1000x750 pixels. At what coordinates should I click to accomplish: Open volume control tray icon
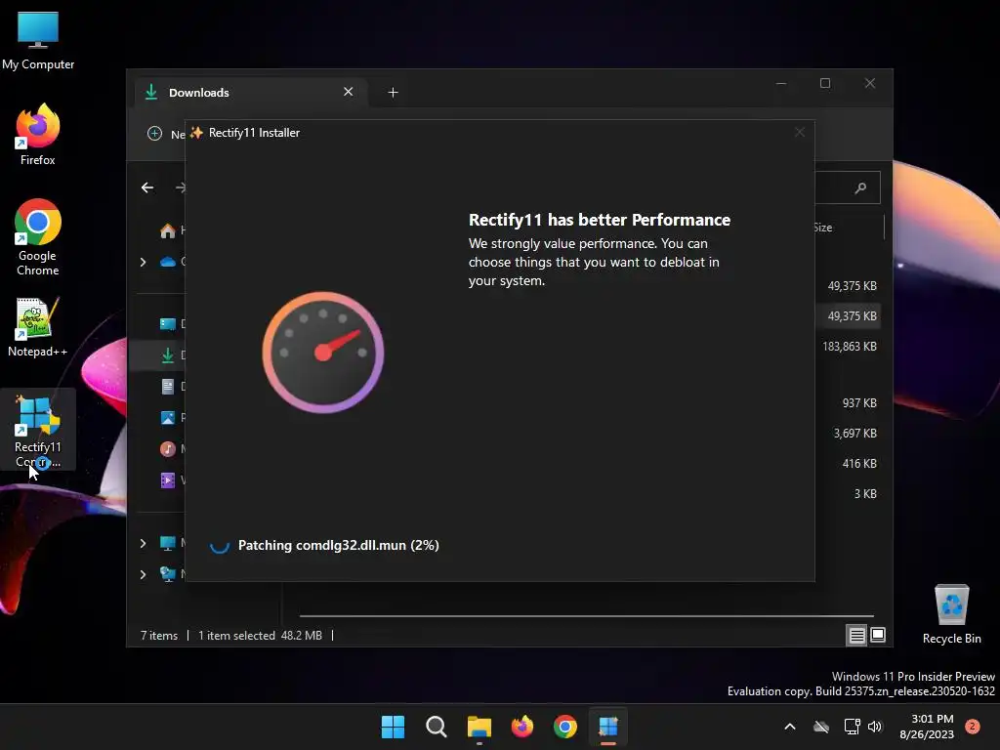tap(875, 727)
